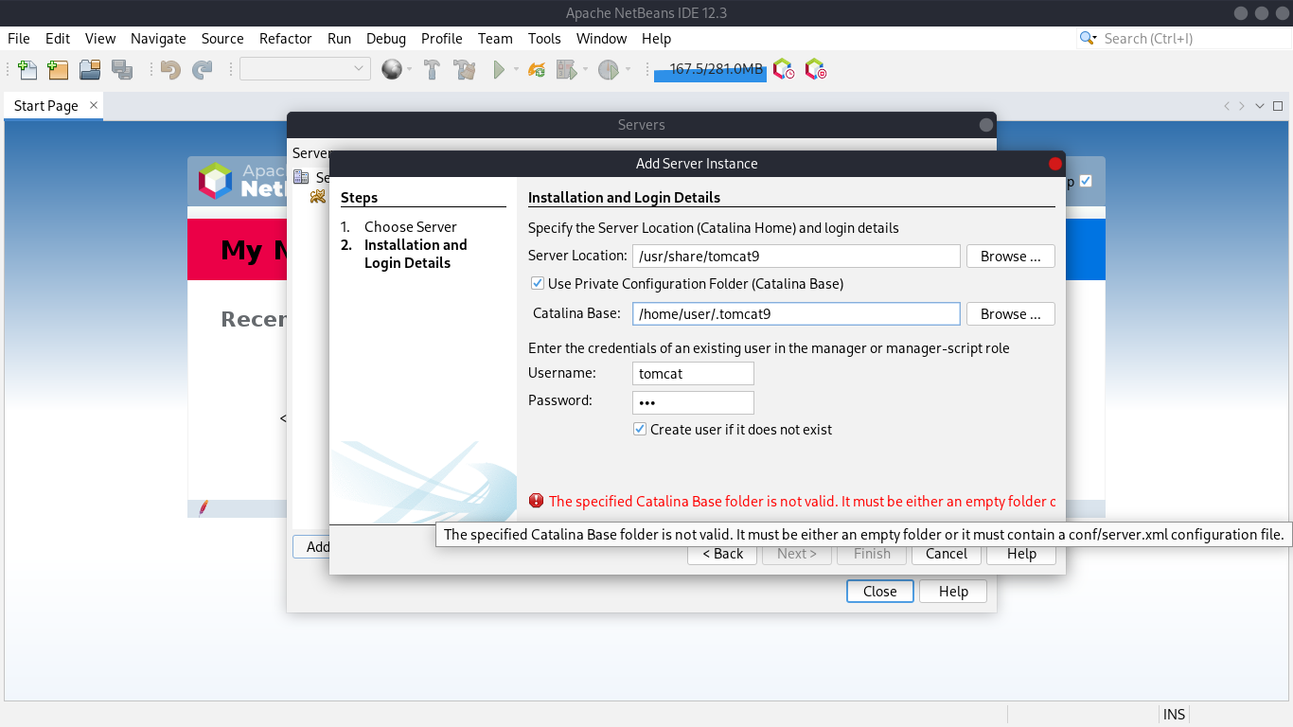Viewport: 1293px width, 727px height.
Task: Open the Profile menu
Action: pos(442,39)
